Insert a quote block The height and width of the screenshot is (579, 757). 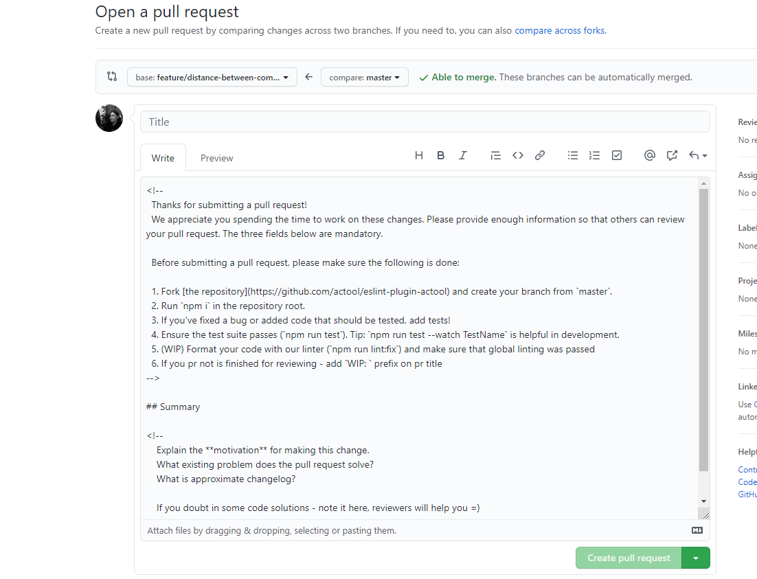coord(495,155)
